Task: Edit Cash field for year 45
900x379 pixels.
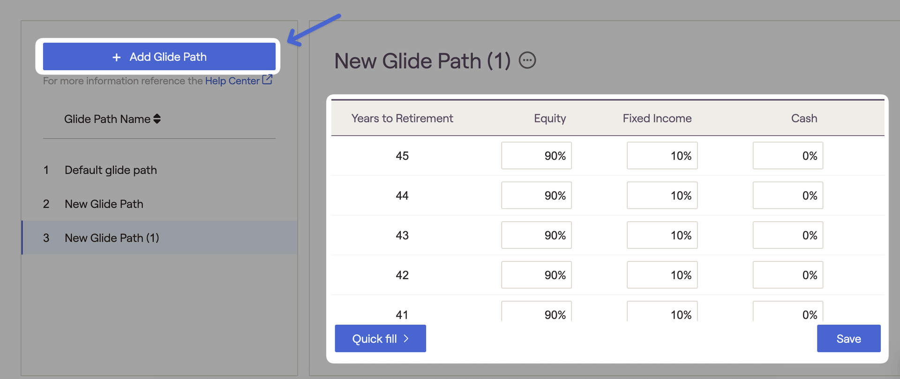Action: [787, 156]
